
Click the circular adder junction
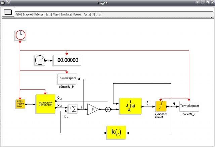[108, 109]
